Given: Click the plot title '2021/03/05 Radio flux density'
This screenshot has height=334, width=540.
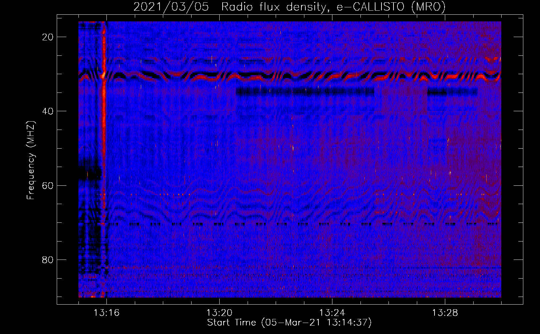Looking at the screenshot, I should (289, 7).
